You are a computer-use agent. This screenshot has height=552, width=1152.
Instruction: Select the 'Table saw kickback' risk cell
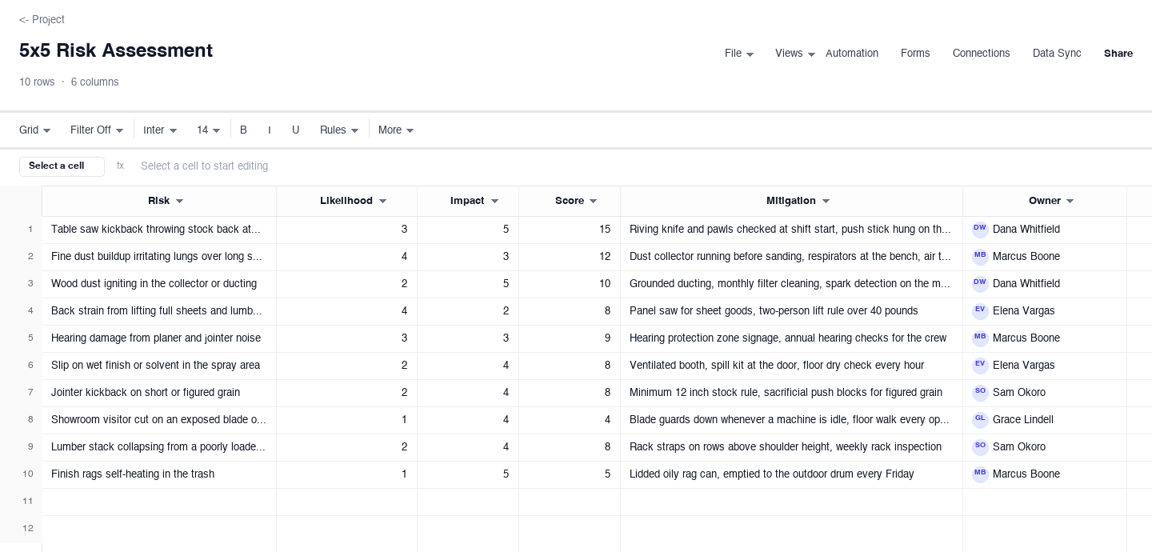pos(159,230)
